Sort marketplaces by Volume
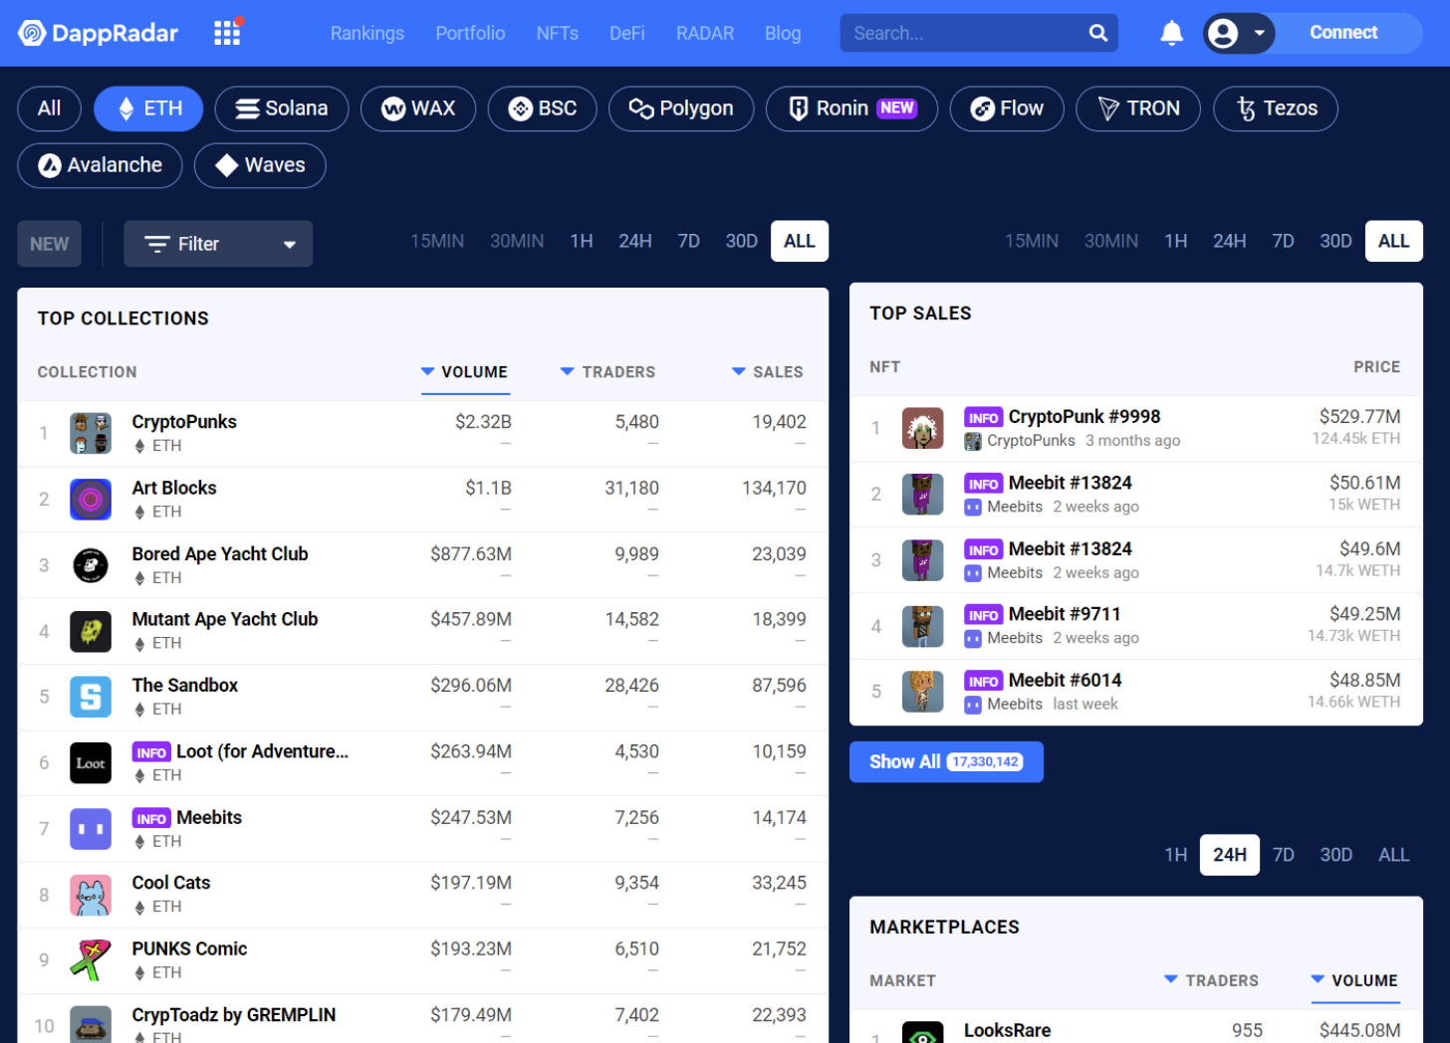 tap(1355, 980)
